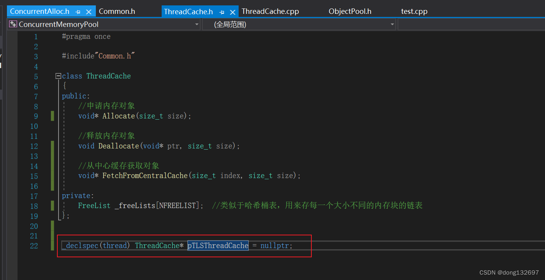Pin the ThreadCache.h tab

pos(222,12)
